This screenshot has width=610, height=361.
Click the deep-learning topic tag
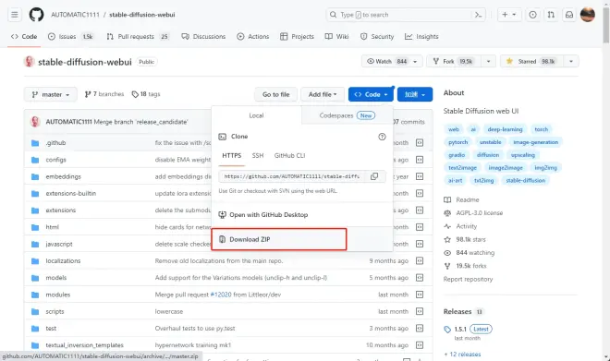505,129
